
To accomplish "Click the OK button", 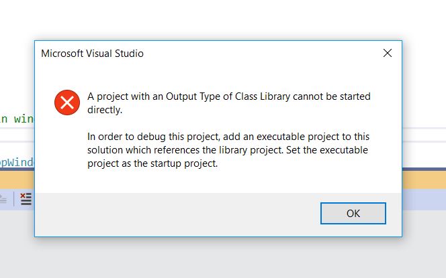I will coord(353,213).
